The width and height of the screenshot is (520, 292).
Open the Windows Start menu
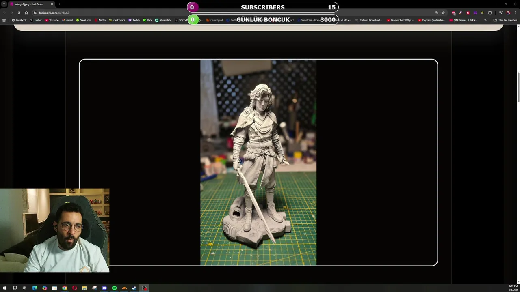4,288
